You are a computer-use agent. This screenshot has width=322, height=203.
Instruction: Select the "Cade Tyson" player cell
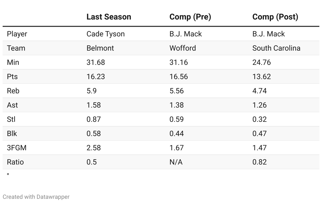tap(106, 34)
